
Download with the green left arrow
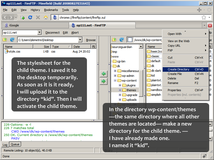point(104,74)
